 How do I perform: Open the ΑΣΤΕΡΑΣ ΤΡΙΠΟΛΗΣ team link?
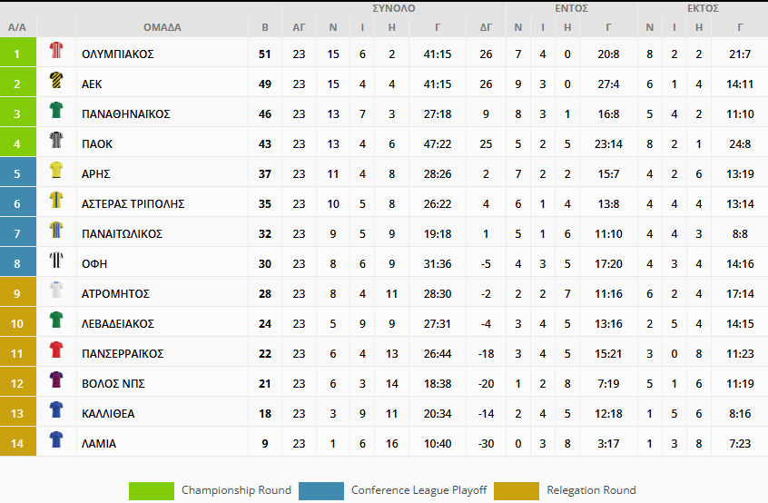[x=133, y=203]
